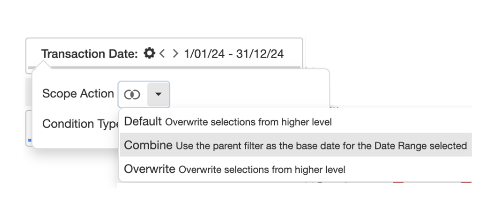Screen dimensions: 504x217
Task: Click gray strip left of Scope Action
Action: click(29, 92)
